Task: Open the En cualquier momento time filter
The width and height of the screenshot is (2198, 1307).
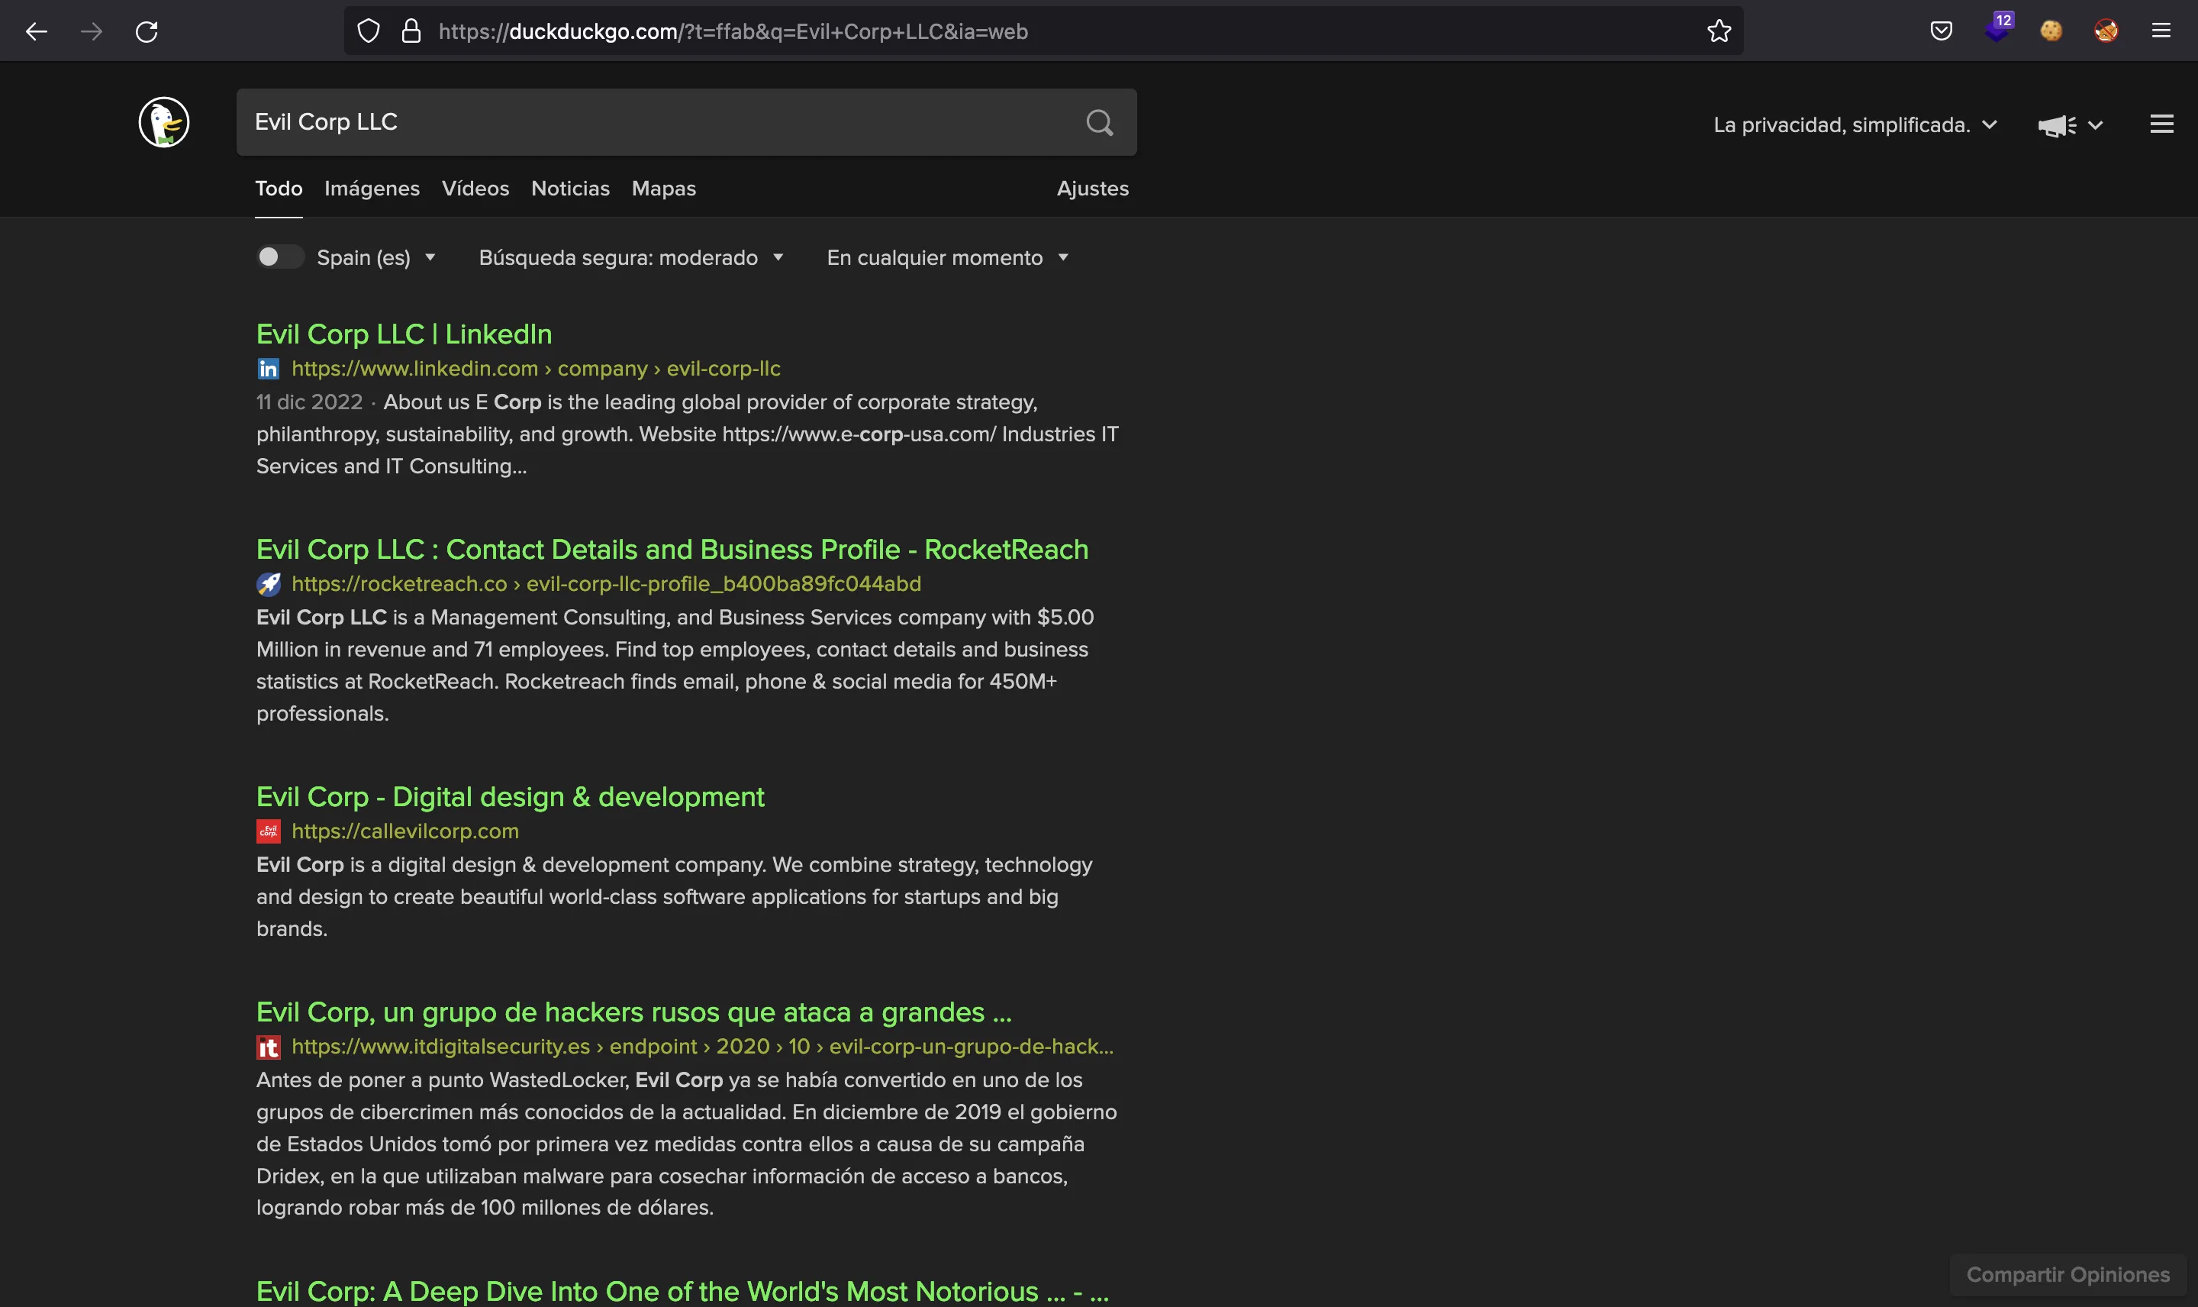Action: click(x=947, y=258)
